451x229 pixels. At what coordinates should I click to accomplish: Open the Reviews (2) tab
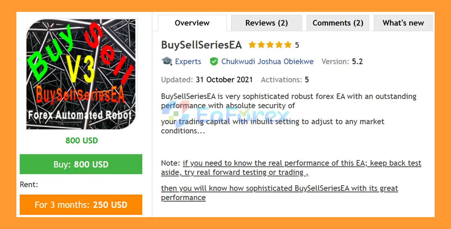266,23
